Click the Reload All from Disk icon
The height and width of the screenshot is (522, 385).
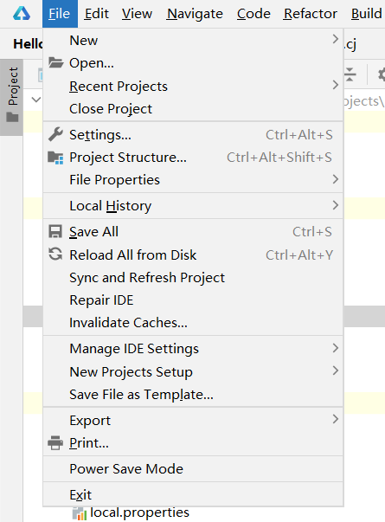[55, 255]
